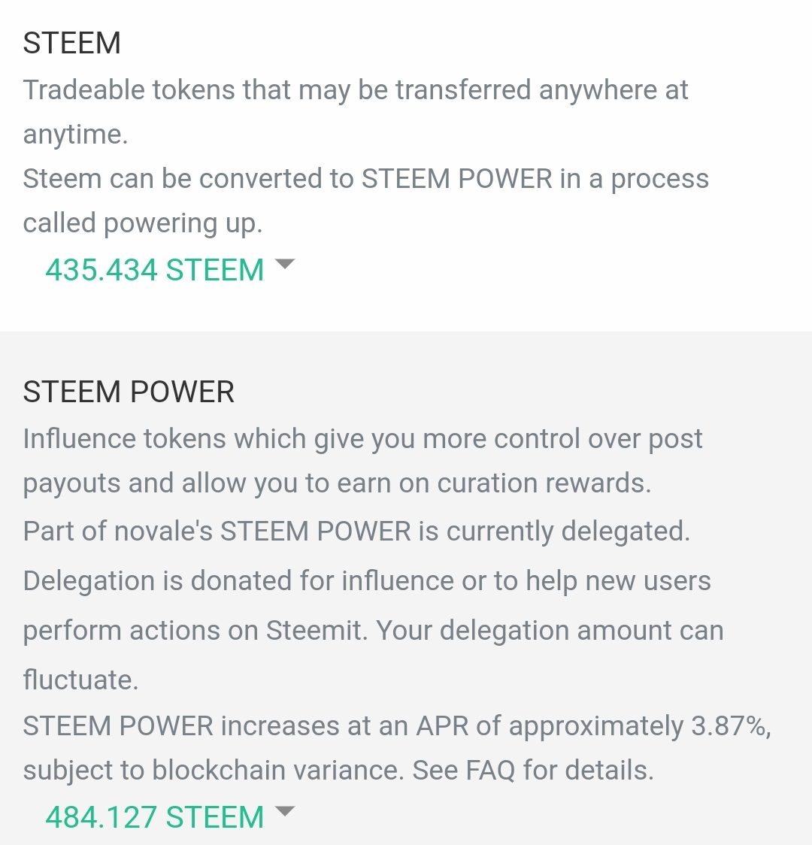
Task: Click the "Tradeable tokens that may be" line
Action: 355,90
